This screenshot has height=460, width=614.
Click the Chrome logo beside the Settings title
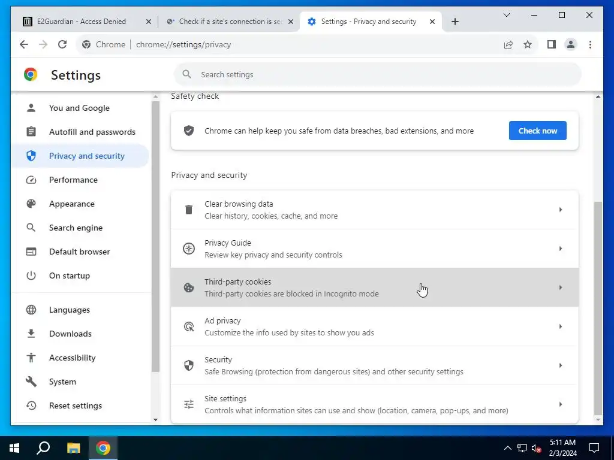31,74
